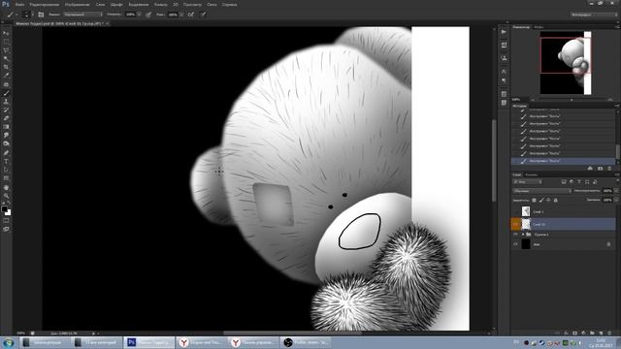Select the Pen tool
The width and height of the screenshot is (621, 349).
coord(6,153)
